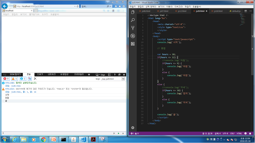Image resolution: width=255 pixels, height=143 pixels.
Task: Clear console on navigation toggle
Action: (x=30, y=79)
